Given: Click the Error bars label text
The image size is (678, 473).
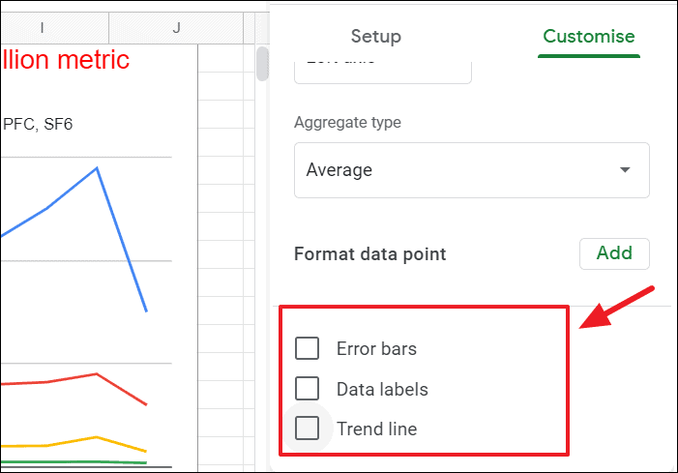Looking at the screenshot, I should 376,349.
